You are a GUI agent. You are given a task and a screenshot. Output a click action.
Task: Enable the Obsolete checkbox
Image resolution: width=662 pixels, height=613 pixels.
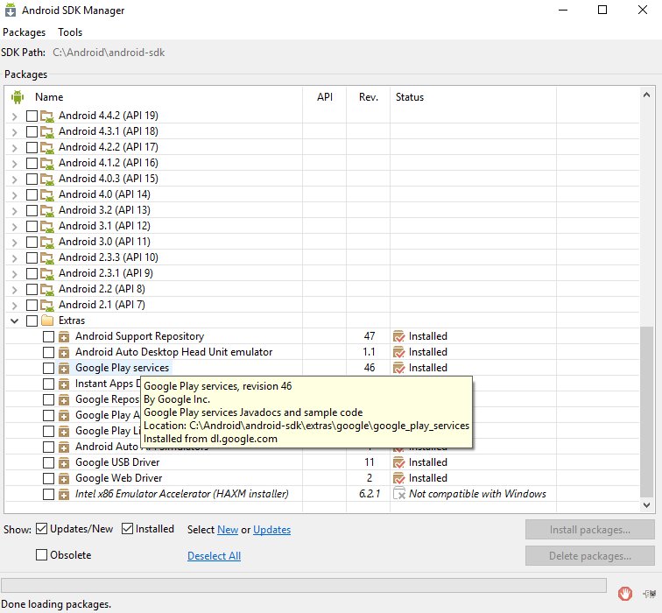[41, 554]
